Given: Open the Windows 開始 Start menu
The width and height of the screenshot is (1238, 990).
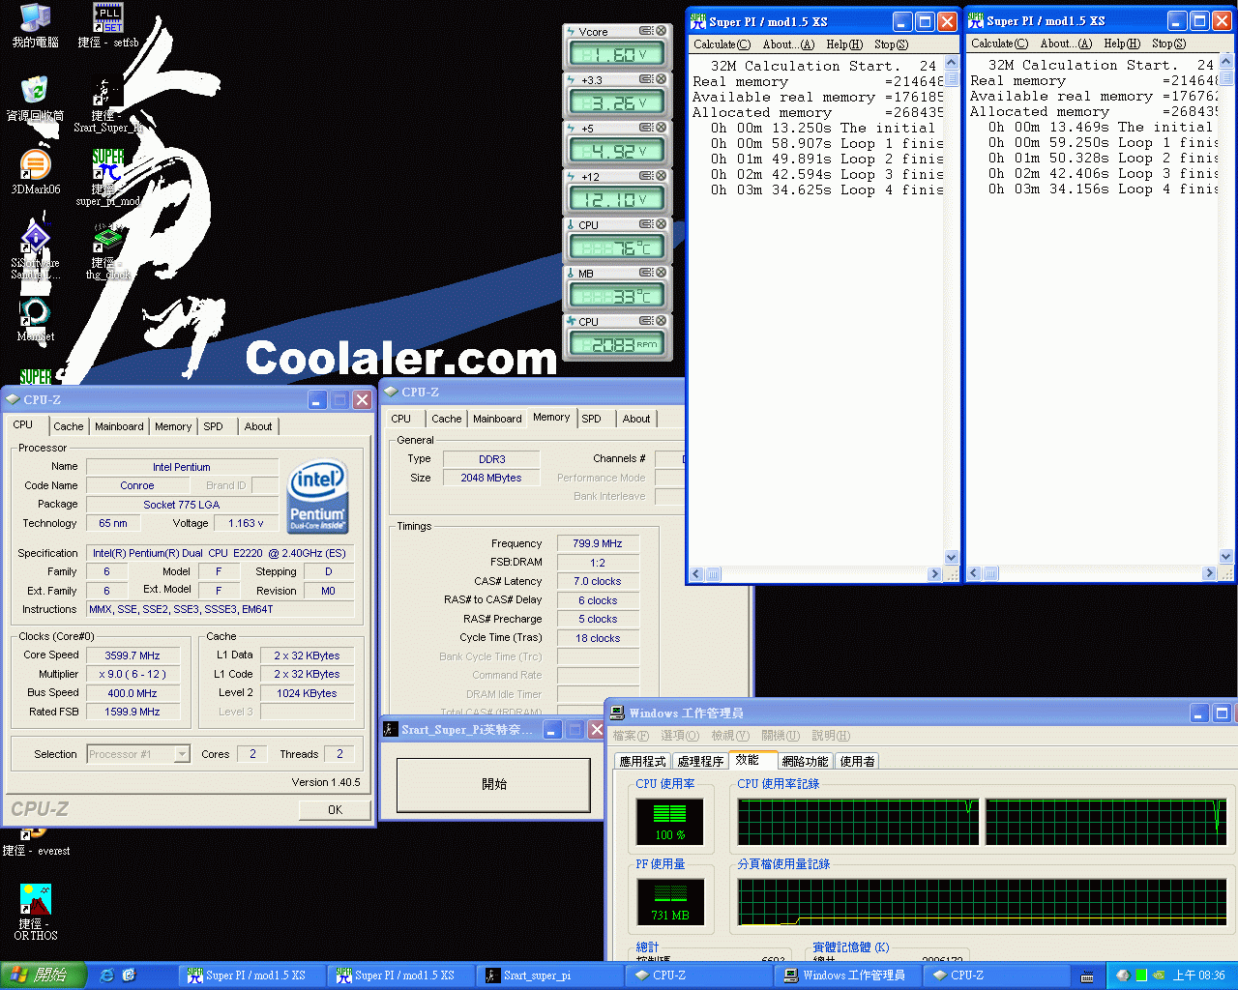Looking at the screenshot, I should (44, 975).
